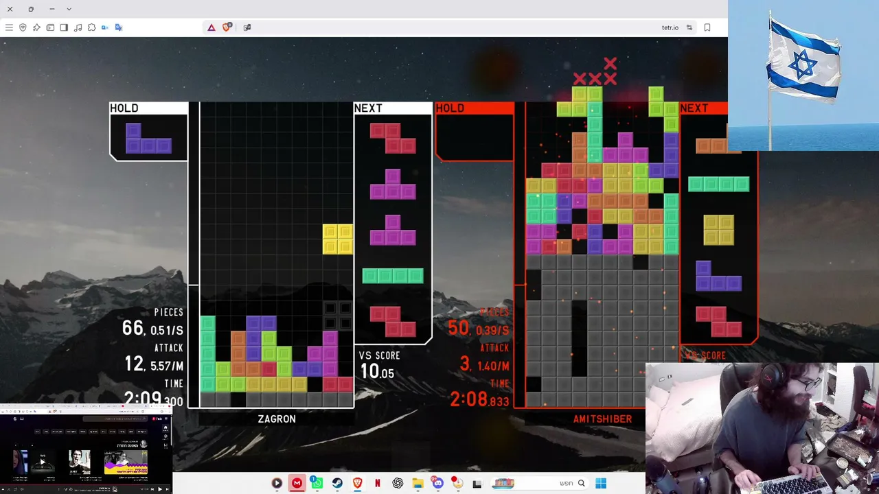The image size is (879, 494).
Task: Click AMITSHIBER's time 2:08.833
Action: coord(480,399)
